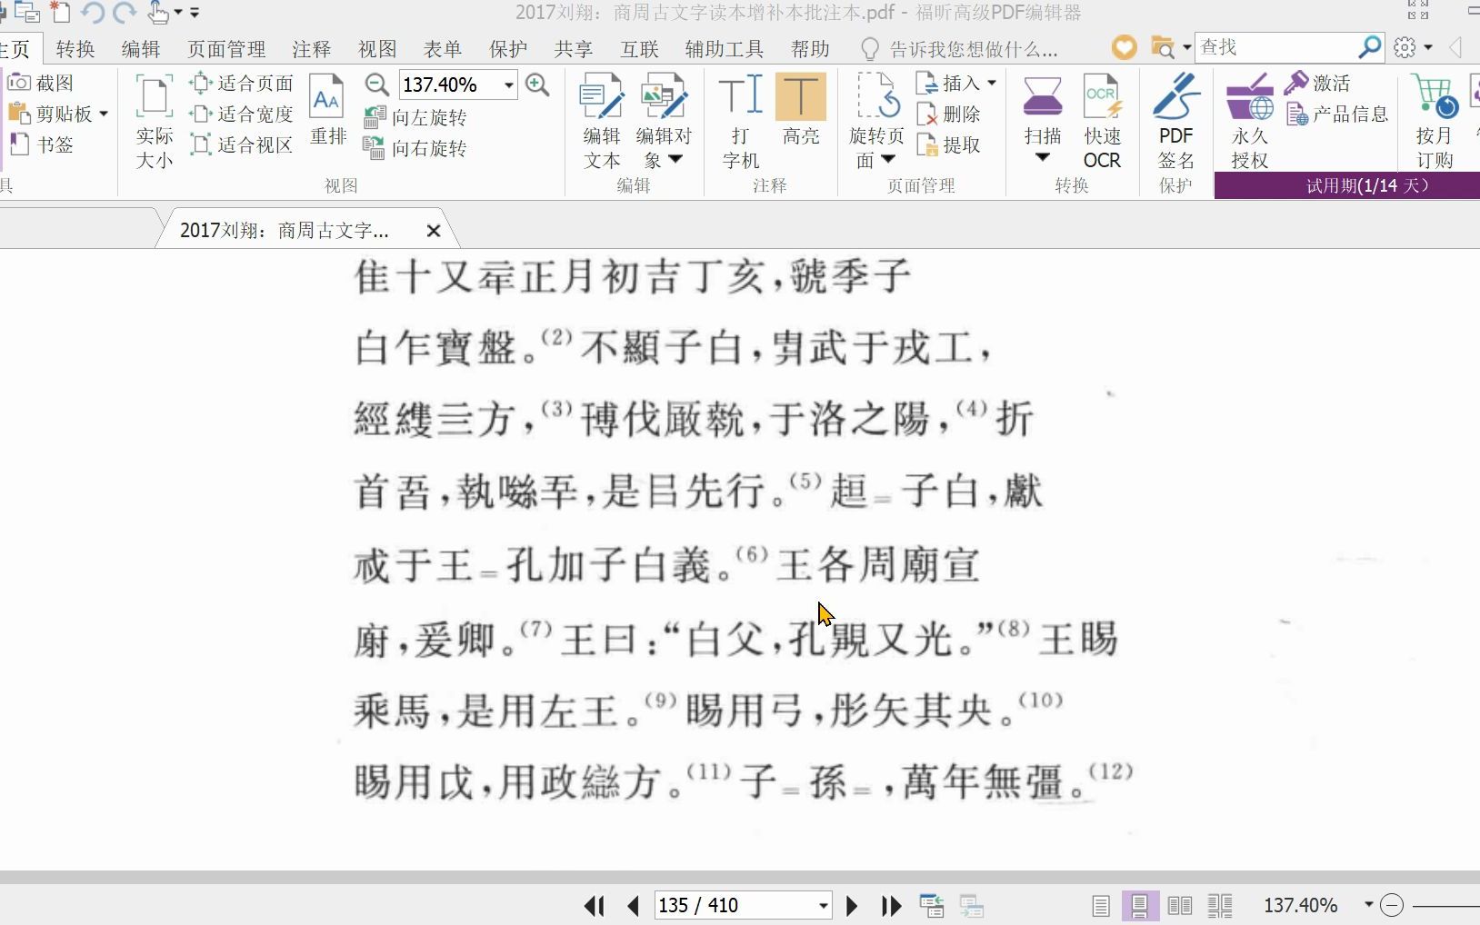Open the 页面管理 ribbon tab
1480x925 pixels.
226,48
